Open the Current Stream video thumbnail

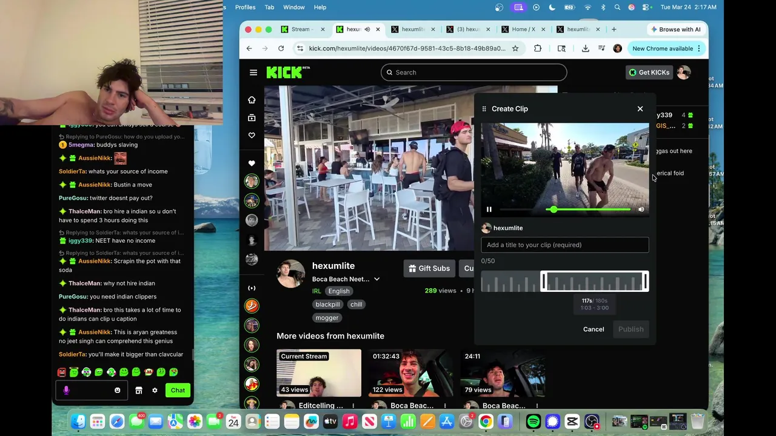coord(319,373)
